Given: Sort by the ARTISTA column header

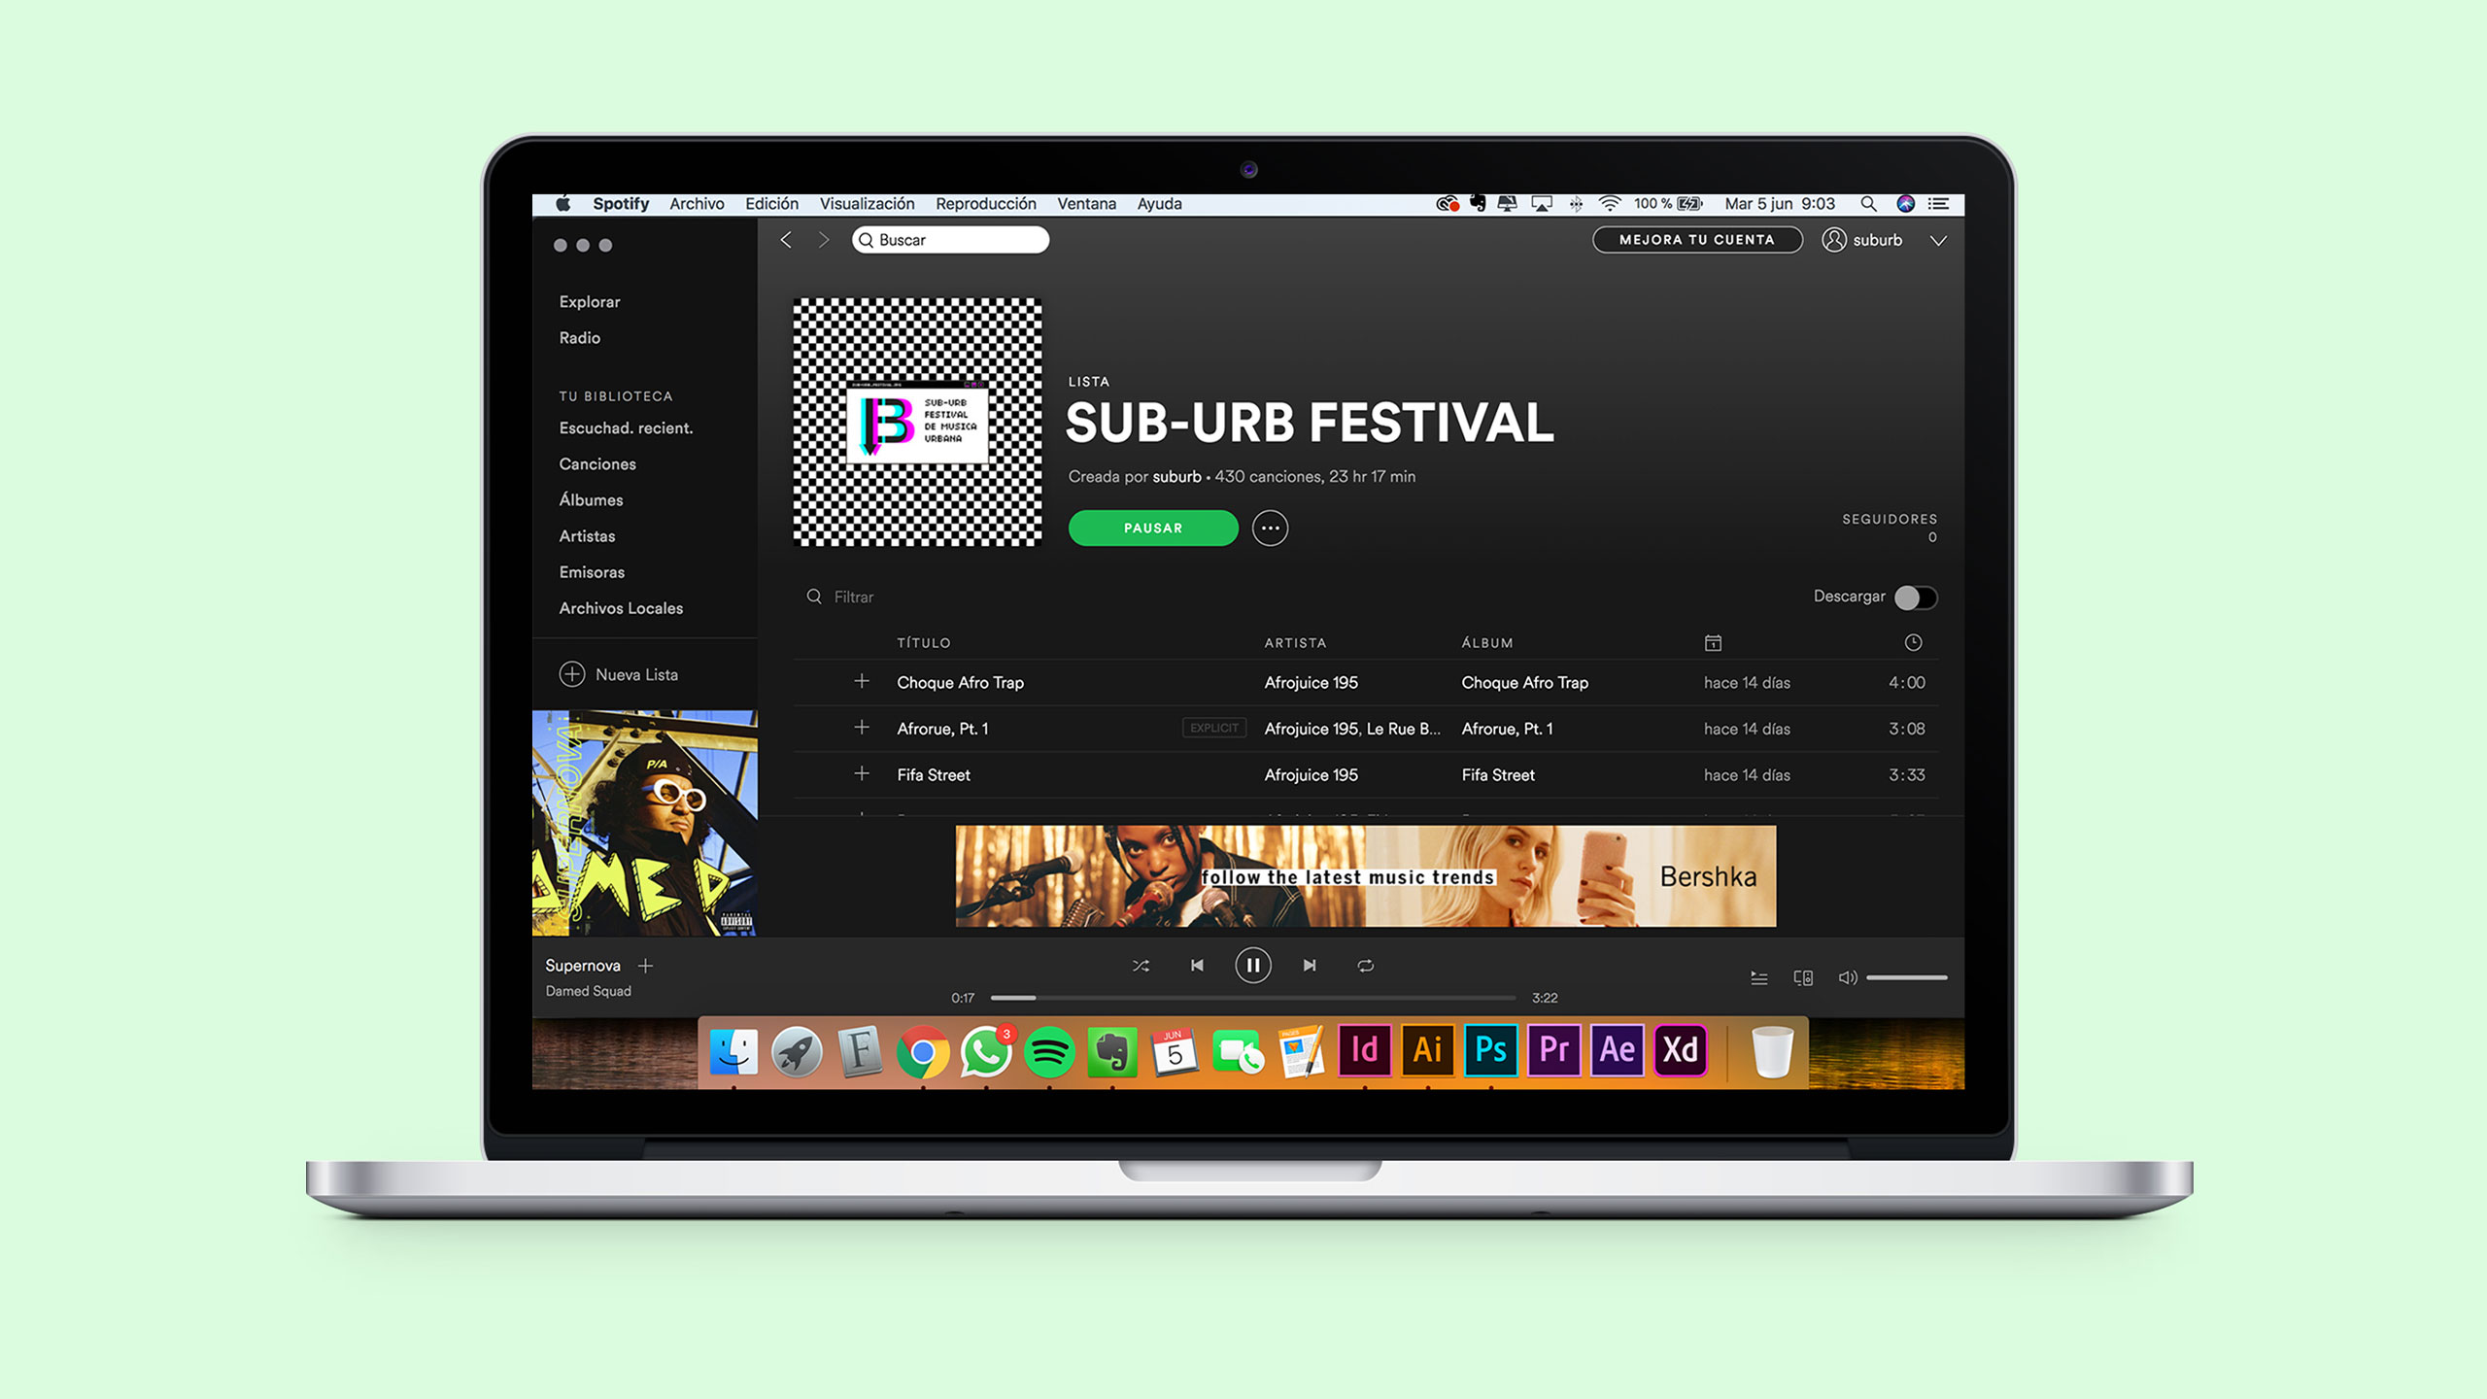Looking at the screenshot, I should tap(1295, 643).
